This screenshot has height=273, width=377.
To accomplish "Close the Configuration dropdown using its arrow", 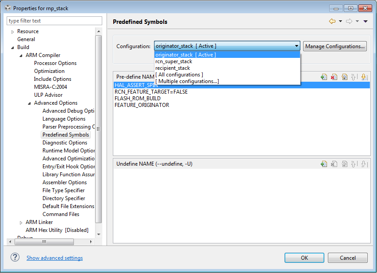I will (x=296, y=46).
